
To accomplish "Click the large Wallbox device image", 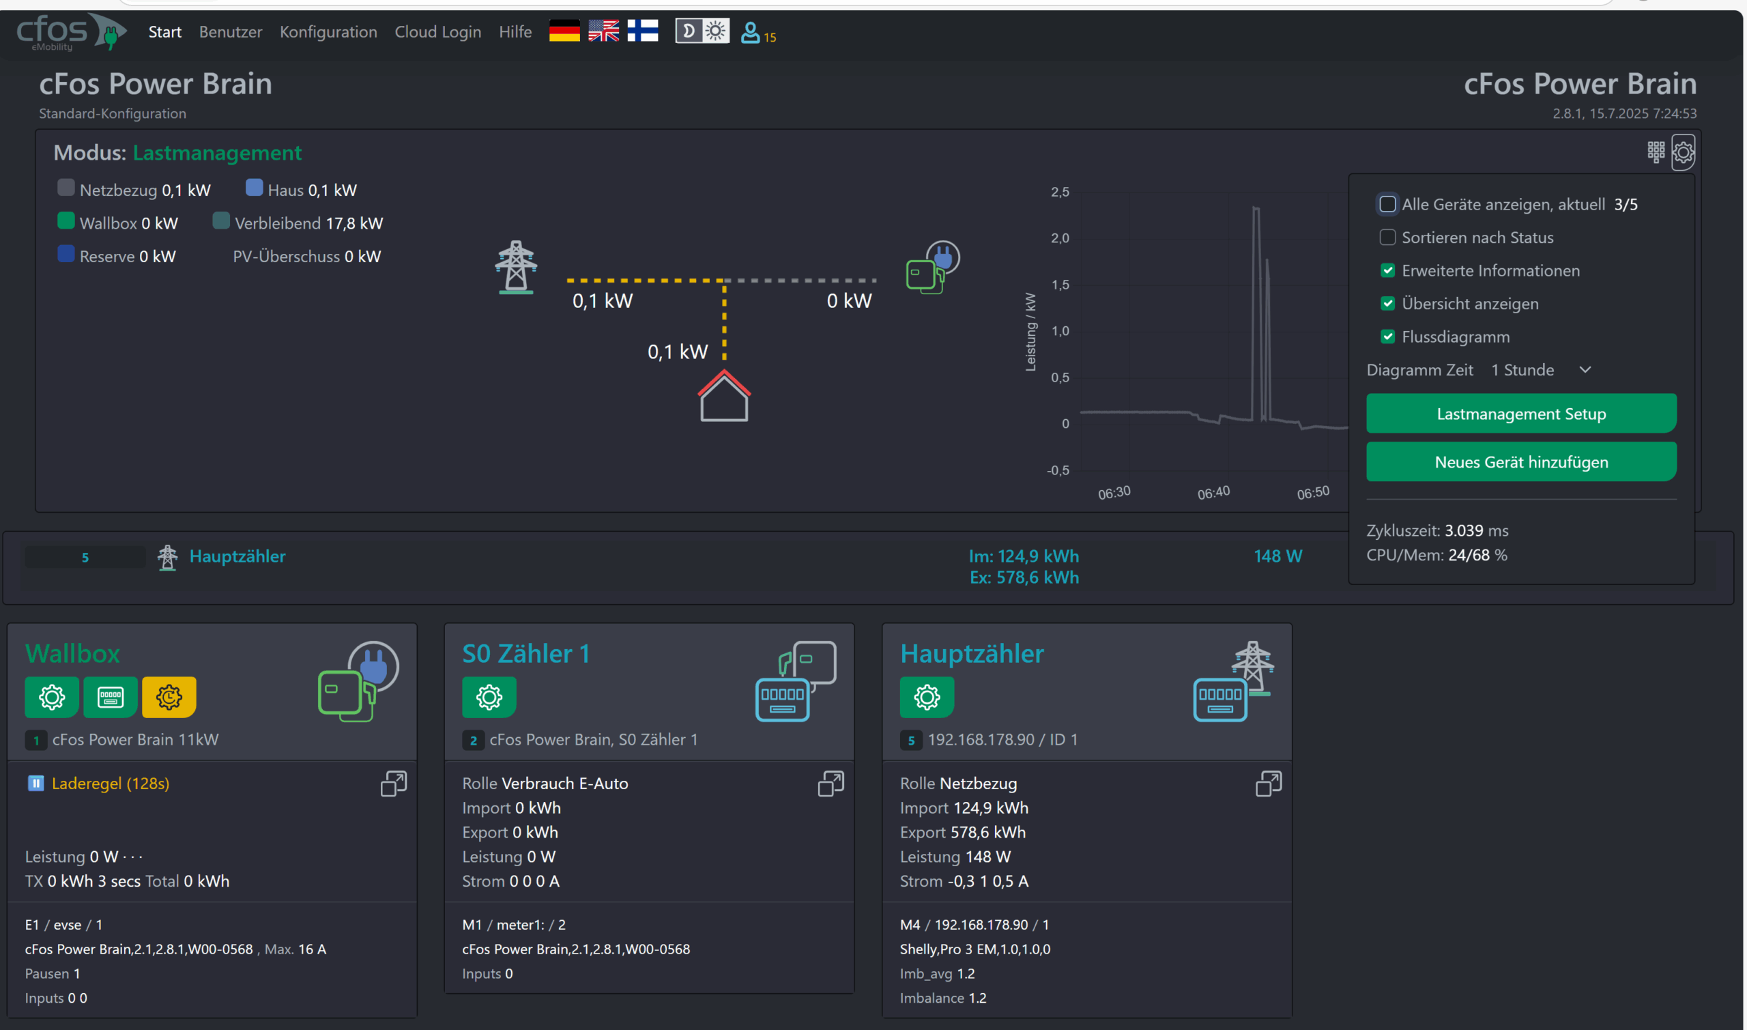I will pyautogui.click(x=358, y=682).
